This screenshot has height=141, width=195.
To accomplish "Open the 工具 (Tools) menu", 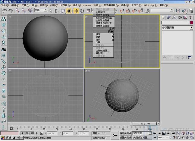I will 25,5.
